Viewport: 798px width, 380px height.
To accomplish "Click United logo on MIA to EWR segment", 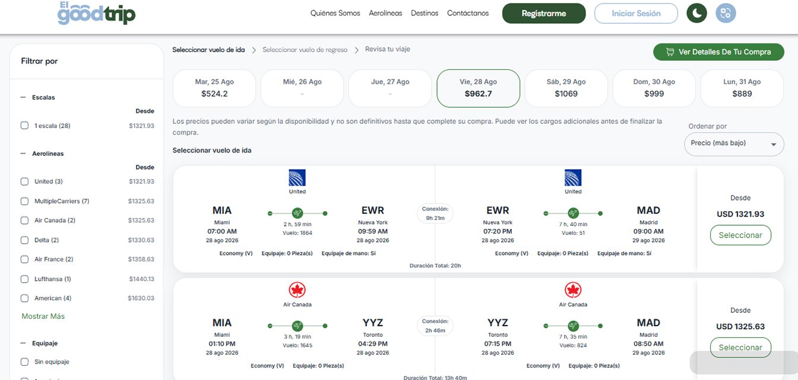I will click(x=297, y=178).
